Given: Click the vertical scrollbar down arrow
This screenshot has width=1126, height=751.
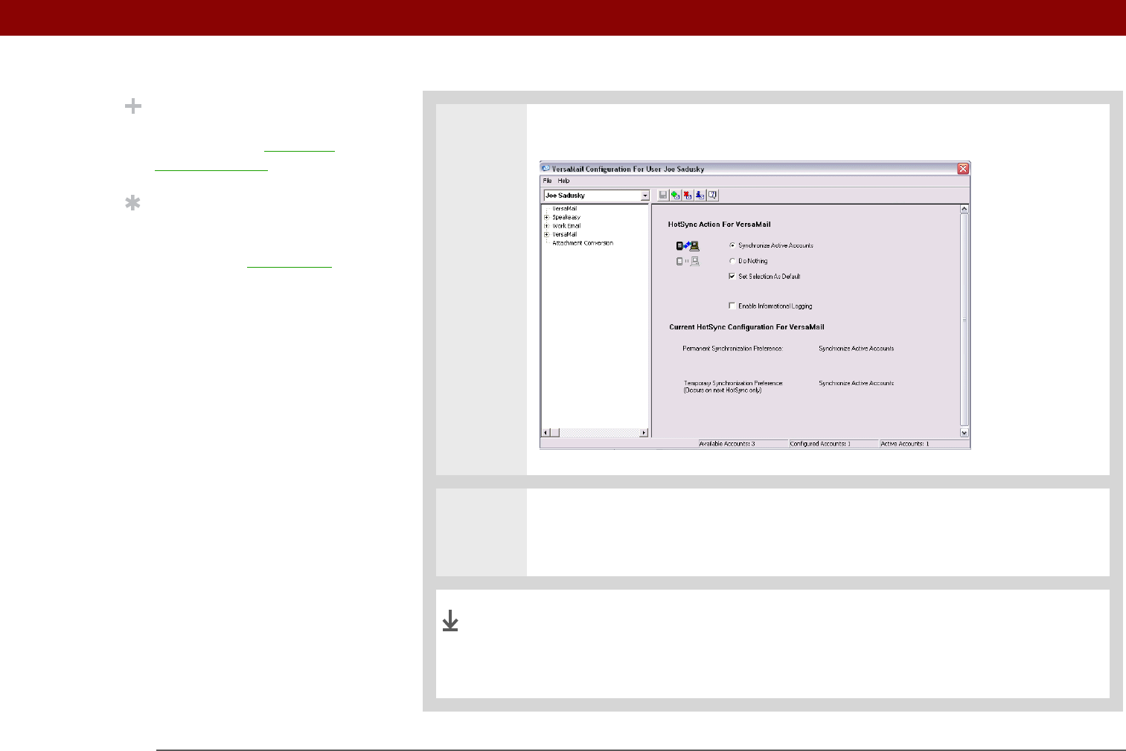Looking at the screenshot, I should click(x=965, y=433).
